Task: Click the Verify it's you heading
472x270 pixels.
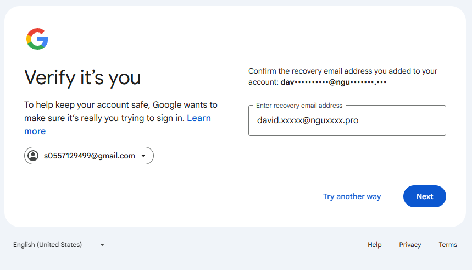Action: [82, 78]
